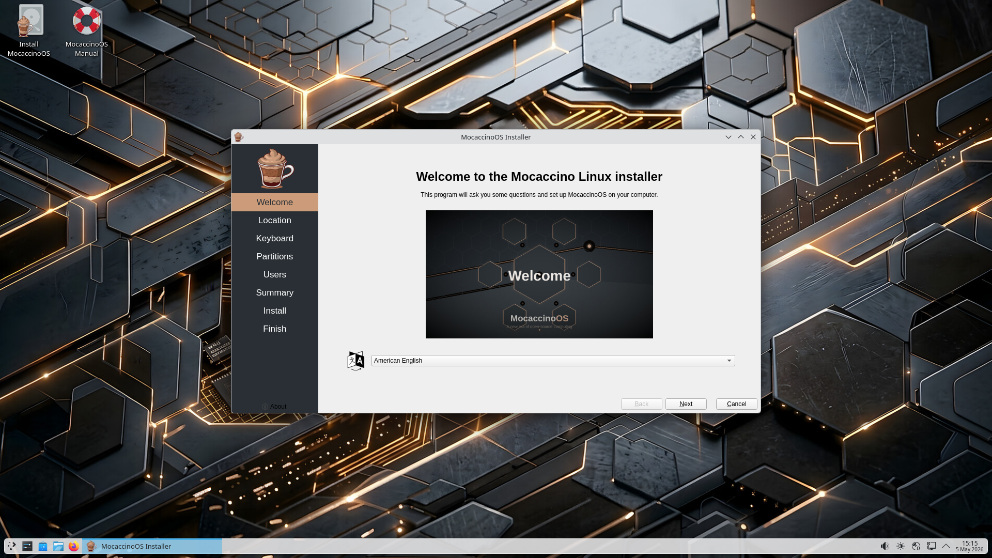Click the 'Welcome to the Mocaccino Linux installer' heading

coord(539,177)
